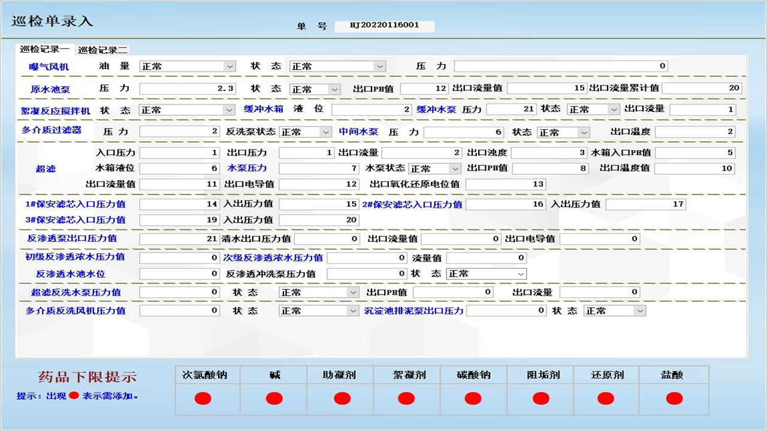Expand the 曝气风机 状态 dropdown
This screenshot has height=431, width=767.
380,66
